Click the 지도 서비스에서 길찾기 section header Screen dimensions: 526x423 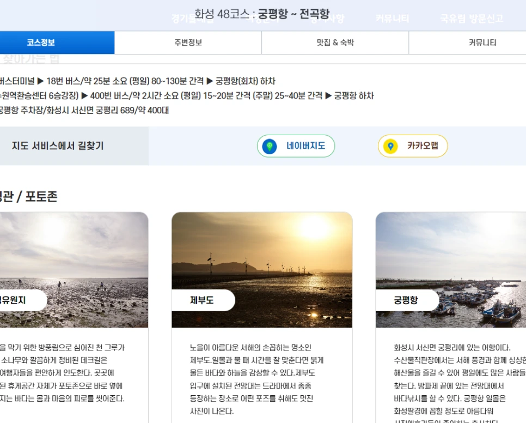click(x=58, y=146)
